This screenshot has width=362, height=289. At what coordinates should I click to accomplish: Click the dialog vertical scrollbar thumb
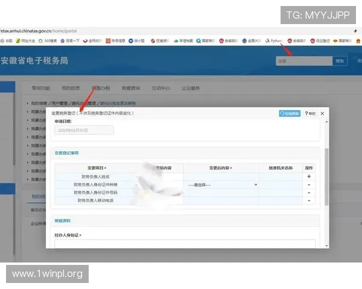(x=326, y=177)
